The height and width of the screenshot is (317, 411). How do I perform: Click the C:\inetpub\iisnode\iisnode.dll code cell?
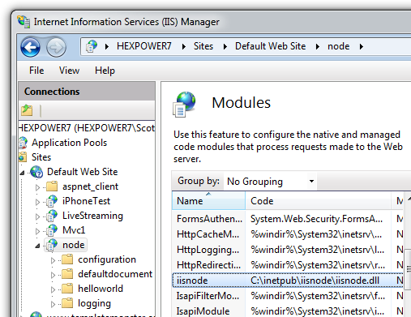point(315,281)
